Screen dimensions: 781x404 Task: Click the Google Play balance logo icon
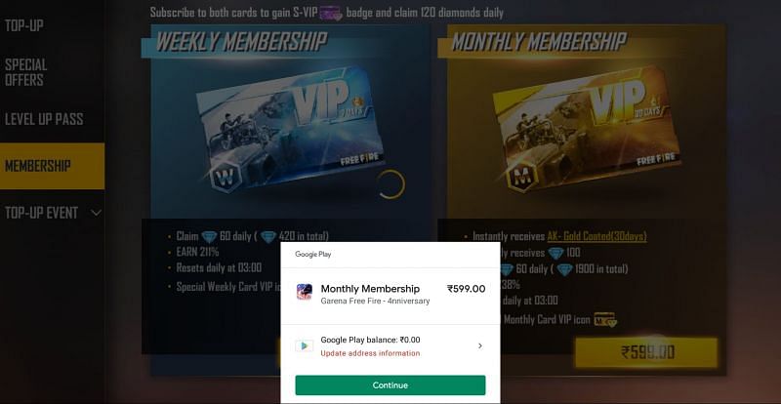pyautogui.click(x=305, y=345)
